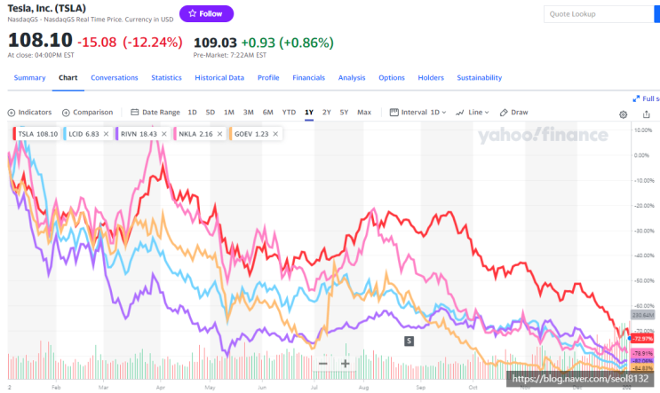Screen dimensions: 660x393
Task: Click the share chart icon
Action: pos(646,114)
